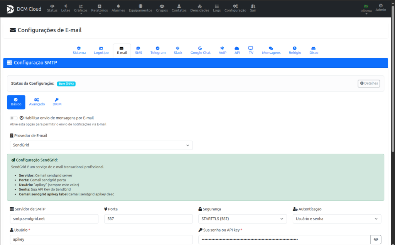395x245 pixels.
Task: Click Sair to log out
Action: point(253,8)
